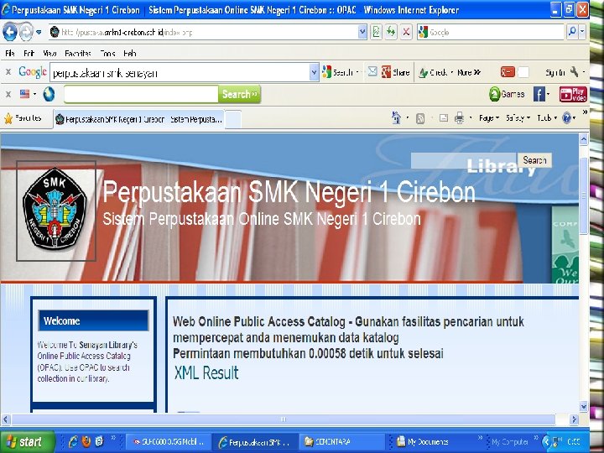Click the wrench settings icon
Image resolution: width=604 pixels, height=453 pixels.
[x=575, y=71]
